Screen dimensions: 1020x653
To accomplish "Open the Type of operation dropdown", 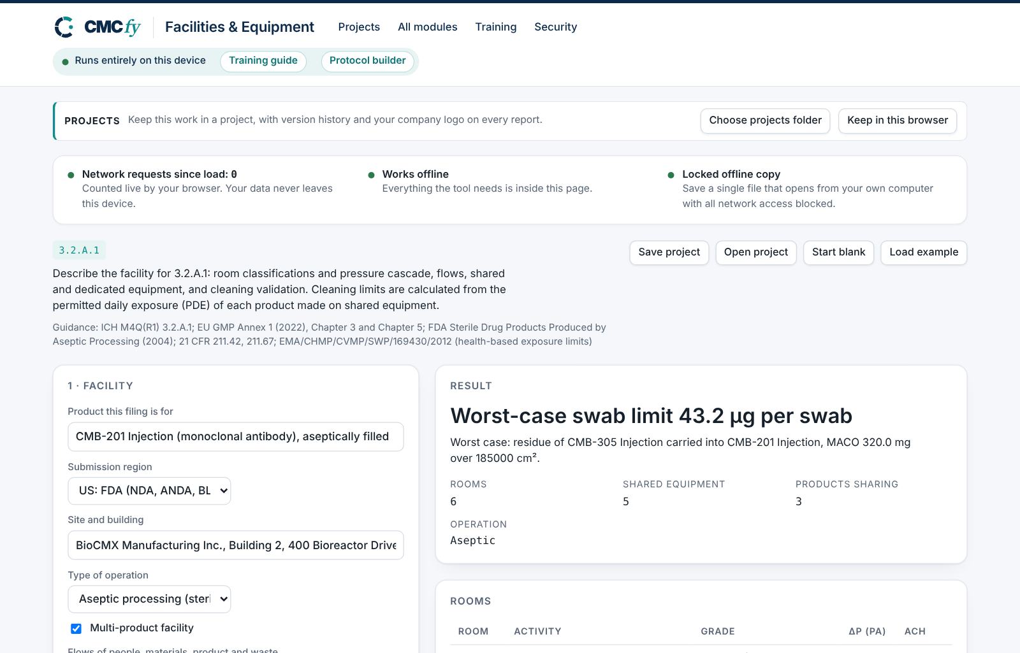I will pyautogui.click(x=149, y=599).
